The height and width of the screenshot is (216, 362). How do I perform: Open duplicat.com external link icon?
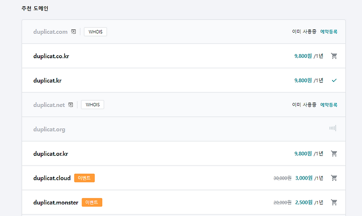[x=73, y=32]
